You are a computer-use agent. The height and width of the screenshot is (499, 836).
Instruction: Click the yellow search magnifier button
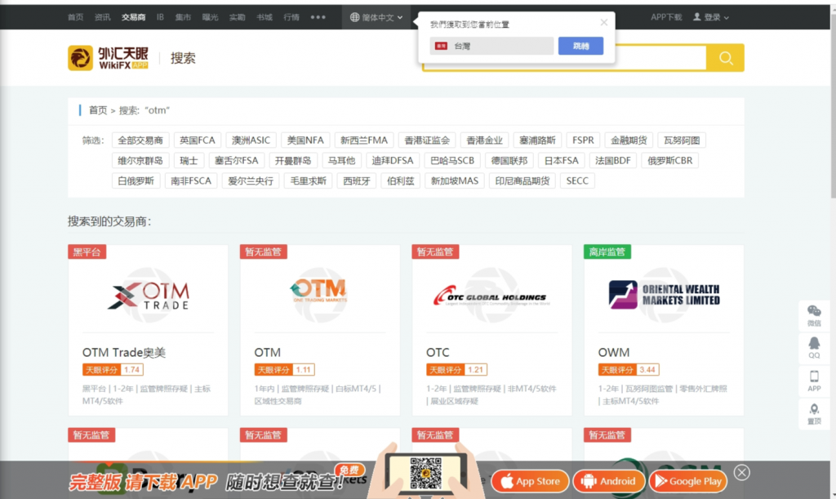click(725, 57)
